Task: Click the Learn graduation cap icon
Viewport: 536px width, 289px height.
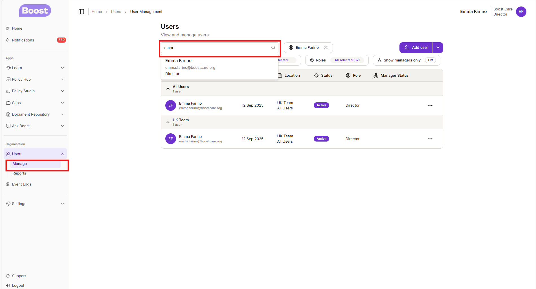Action: tap(8, 68)
